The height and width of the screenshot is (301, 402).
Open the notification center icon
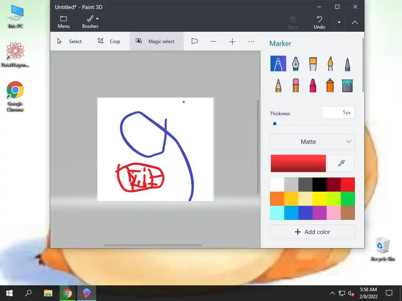(x=389, y=293)
